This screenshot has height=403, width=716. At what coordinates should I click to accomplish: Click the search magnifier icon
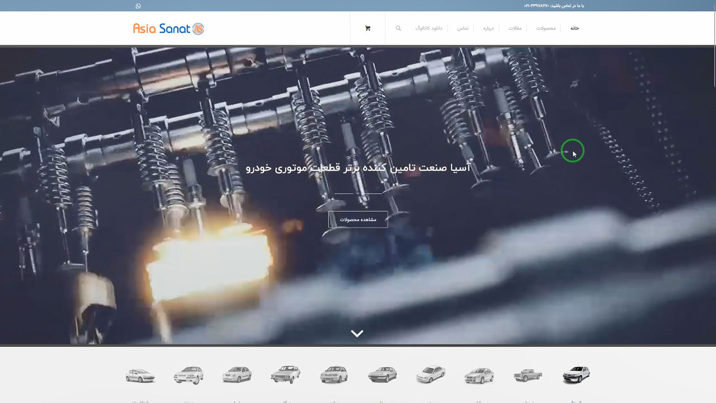tap(398, 28)
